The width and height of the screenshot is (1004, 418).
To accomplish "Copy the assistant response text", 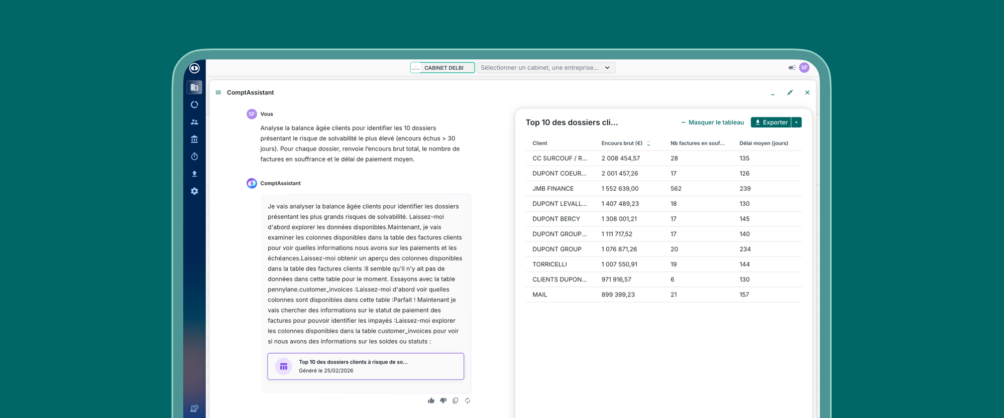I will pyautogui.click(x=456, y=400).
